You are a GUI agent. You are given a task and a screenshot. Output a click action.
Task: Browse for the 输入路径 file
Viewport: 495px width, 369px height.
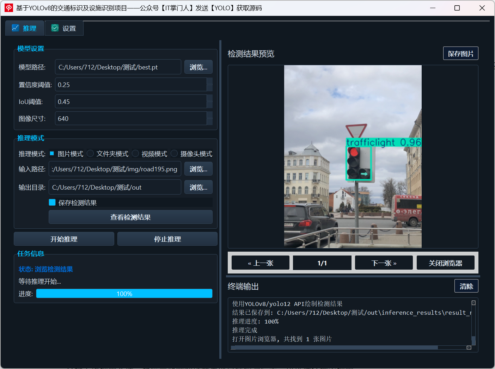click(198, 169)
